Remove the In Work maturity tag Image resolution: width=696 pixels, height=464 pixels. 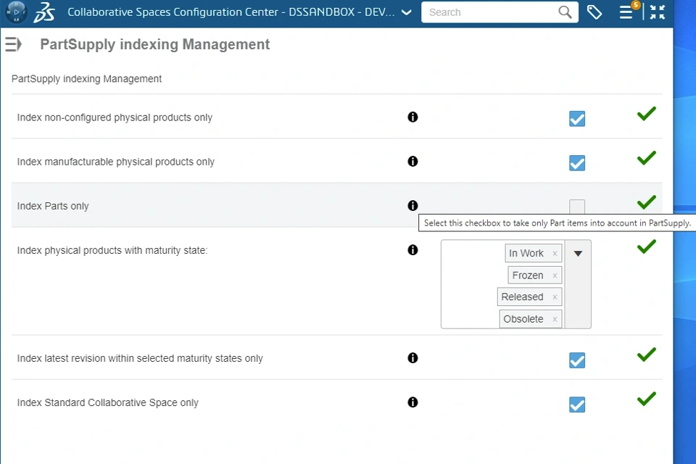(555, 253)
